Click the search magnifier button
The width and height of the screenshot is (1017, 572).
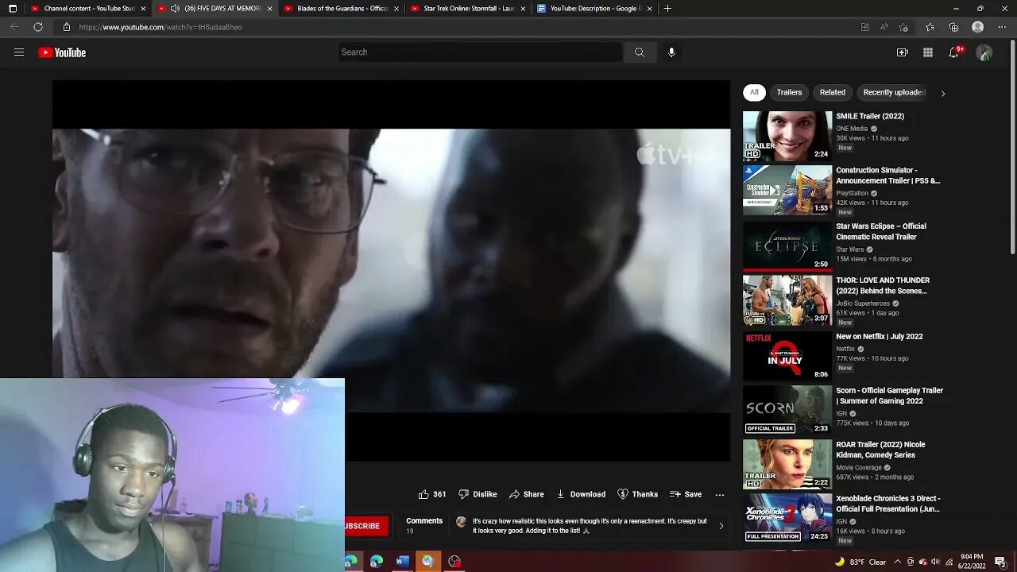point(640,52)
